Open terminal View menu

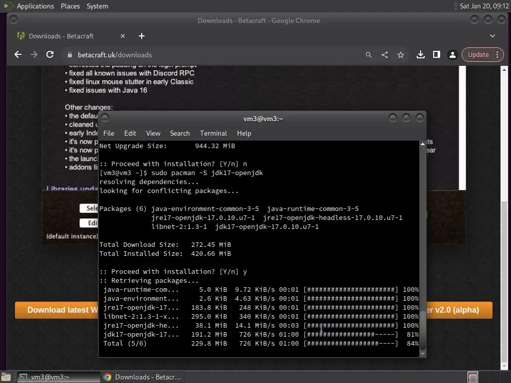pyautogui.click(x=153, y=133)
